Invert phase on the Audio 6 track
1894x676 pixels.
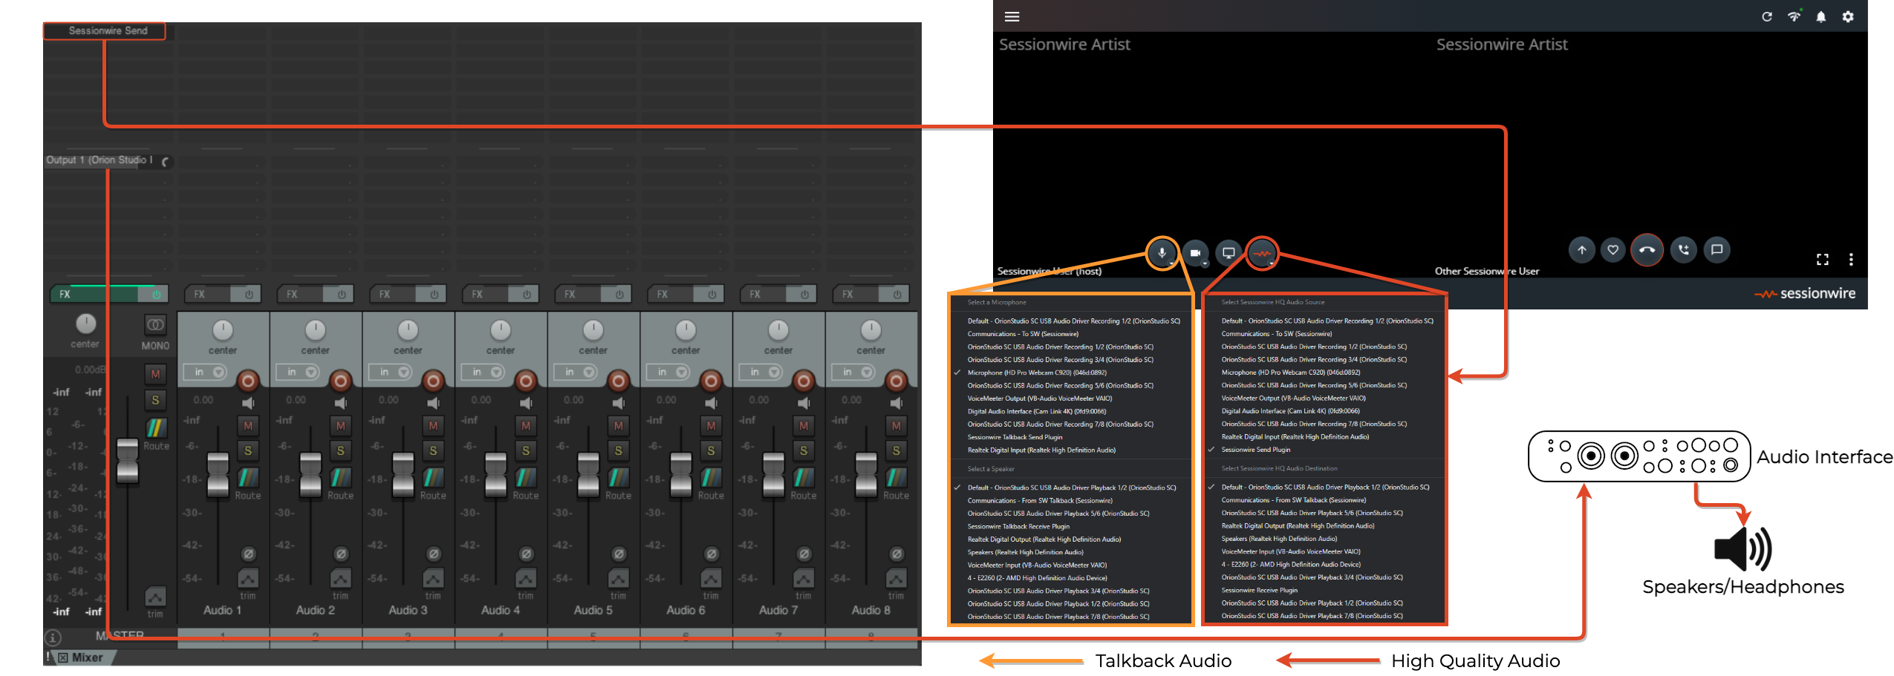pos(711,554)
